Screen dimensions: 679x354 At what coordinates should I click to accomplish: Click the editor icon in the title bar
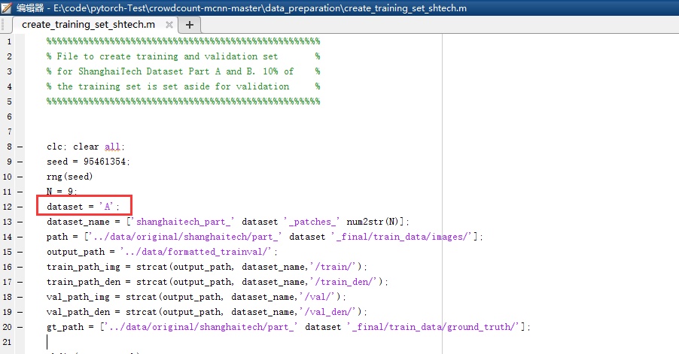[x=7, y=8]
